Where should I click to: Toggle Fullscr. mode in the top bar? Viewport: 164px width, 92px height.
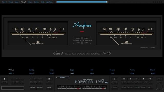30,2
